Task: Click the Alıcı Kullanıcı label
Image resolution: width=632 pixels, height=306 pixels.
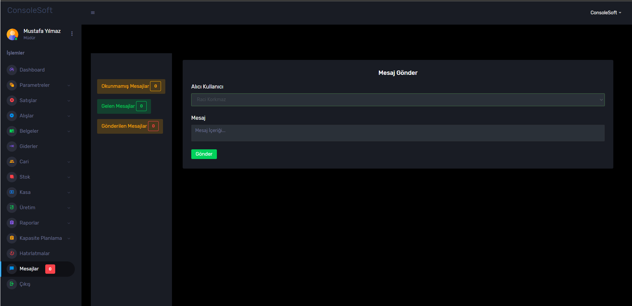Action: point(207,86)
